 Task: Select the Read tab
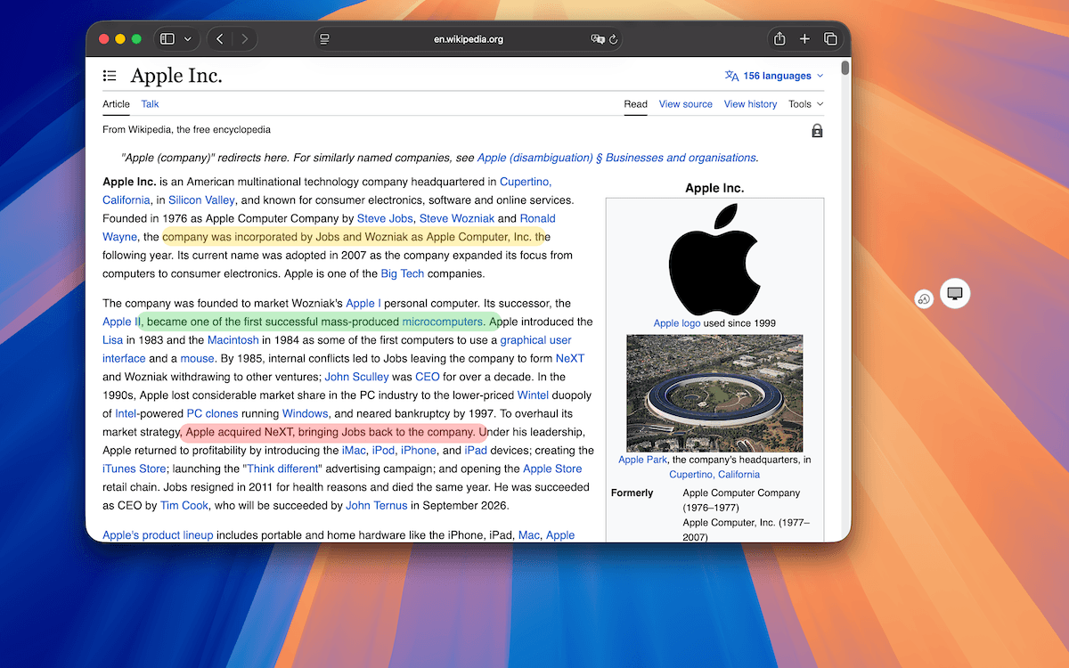(x=636, y=104)
